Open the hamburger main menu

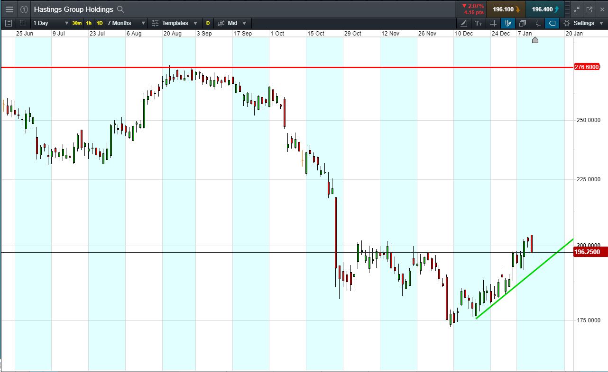[x=9, y=9]
